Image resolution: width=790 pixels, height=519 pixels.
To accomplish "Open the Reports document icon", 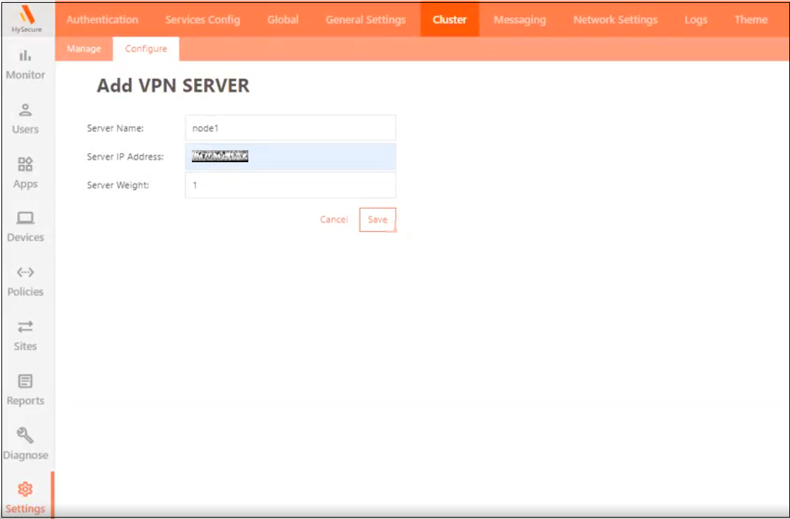I will coord(25,381).
